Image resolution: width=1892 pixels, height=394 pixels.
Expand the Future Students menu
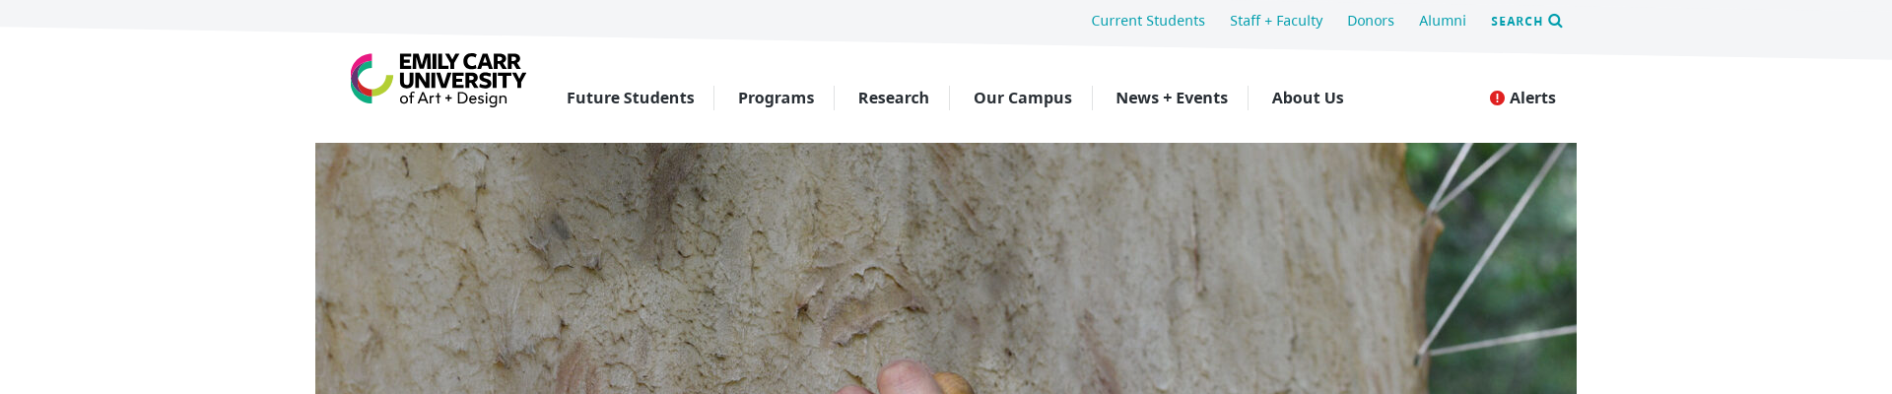coord(631,98)
